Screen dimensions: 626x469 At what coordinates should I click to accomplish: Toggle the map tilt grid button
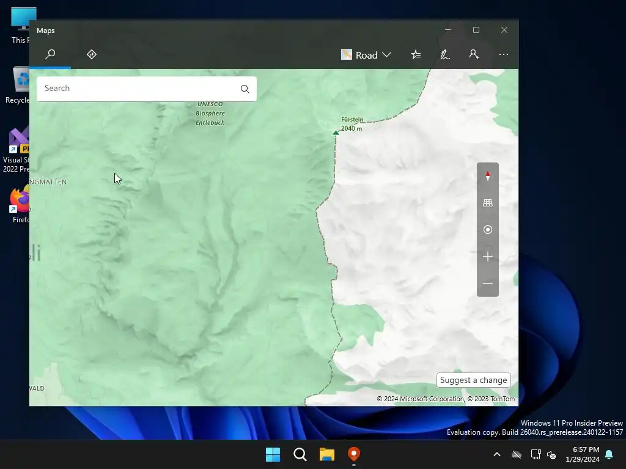click(x=487, y=203)
